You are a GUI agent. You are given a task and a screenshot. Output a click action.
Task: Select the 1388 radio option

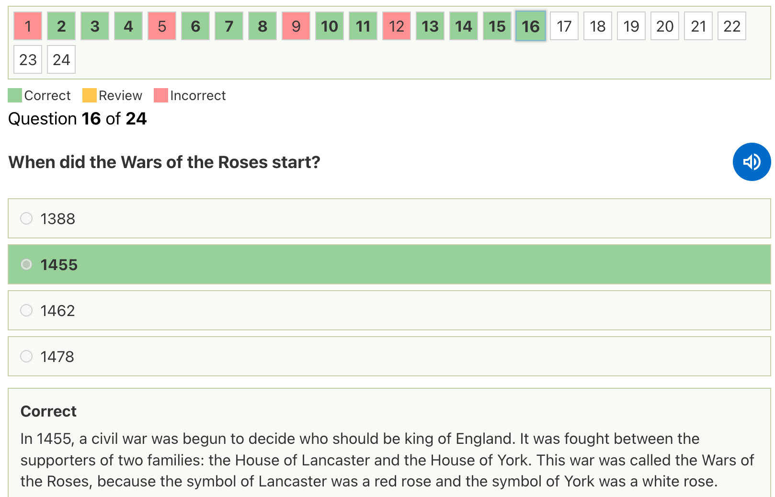pos(26,218)
